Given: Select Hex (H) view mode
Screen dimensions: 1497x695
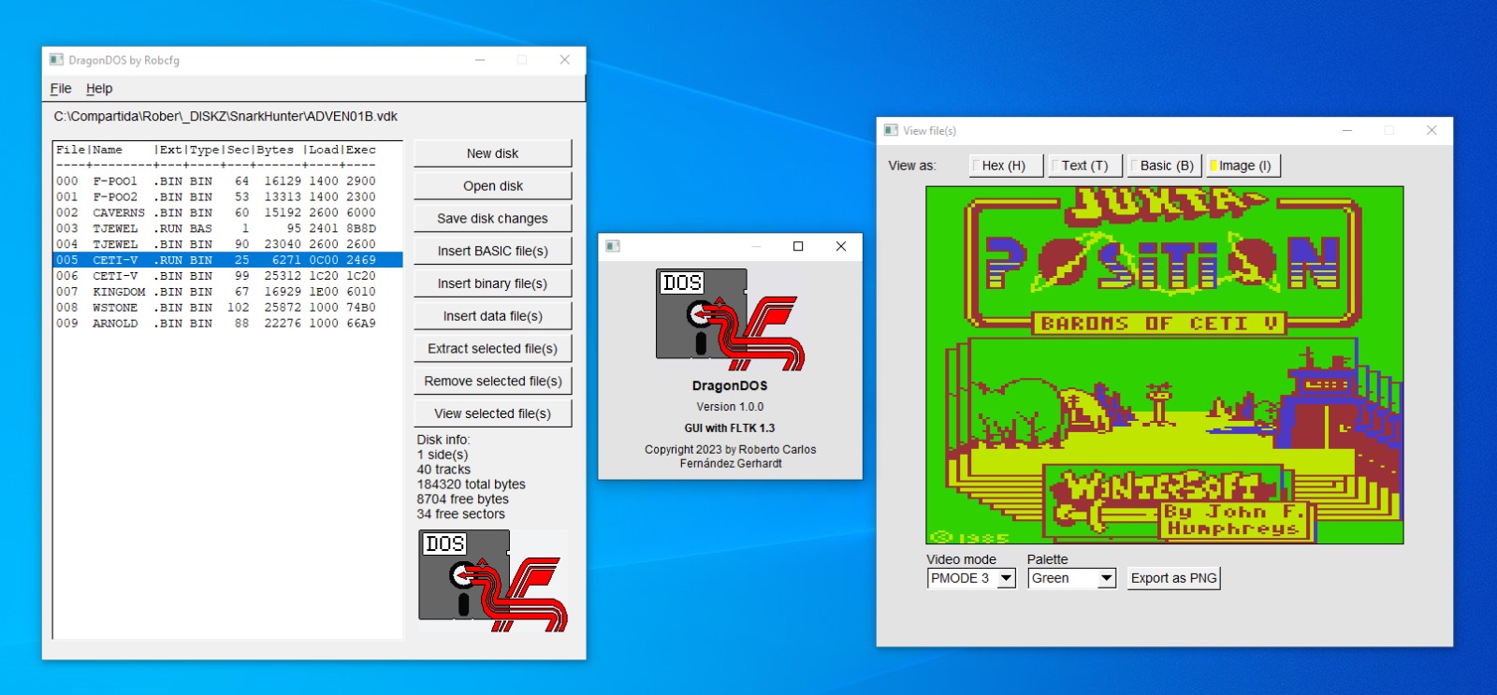Looking at the screenshot, I should click(1005, 166).
